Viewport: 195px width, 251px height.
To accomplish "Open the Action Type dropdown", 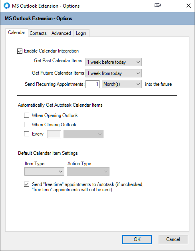I will (x=88, y=172).
